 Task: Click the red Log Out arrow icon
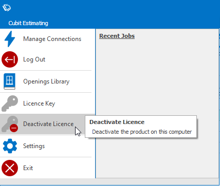point(10,59)
